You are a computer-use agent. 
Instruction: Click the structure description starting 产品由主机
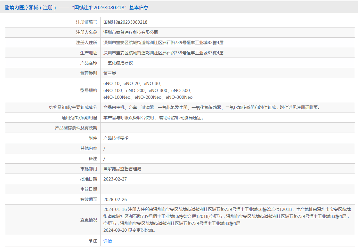(212, 107)
